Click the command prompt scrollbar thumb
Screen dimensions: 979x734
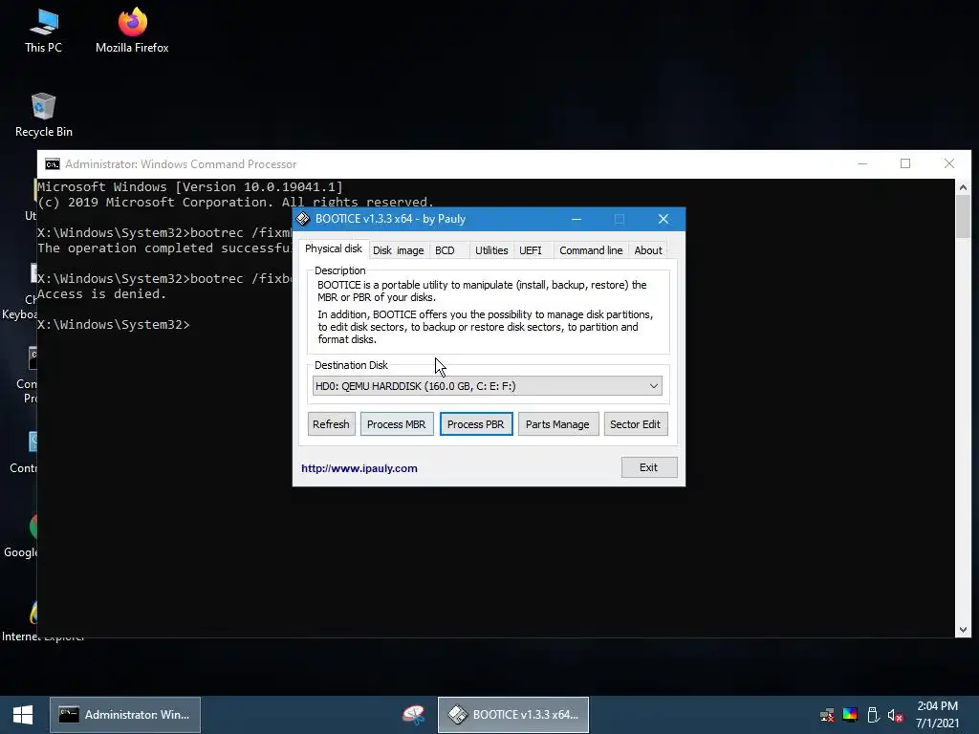click(963, 216)
